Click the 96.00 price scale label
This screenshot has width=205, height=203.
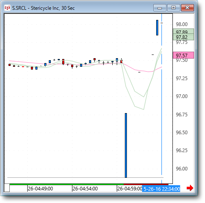click(182, 168)
